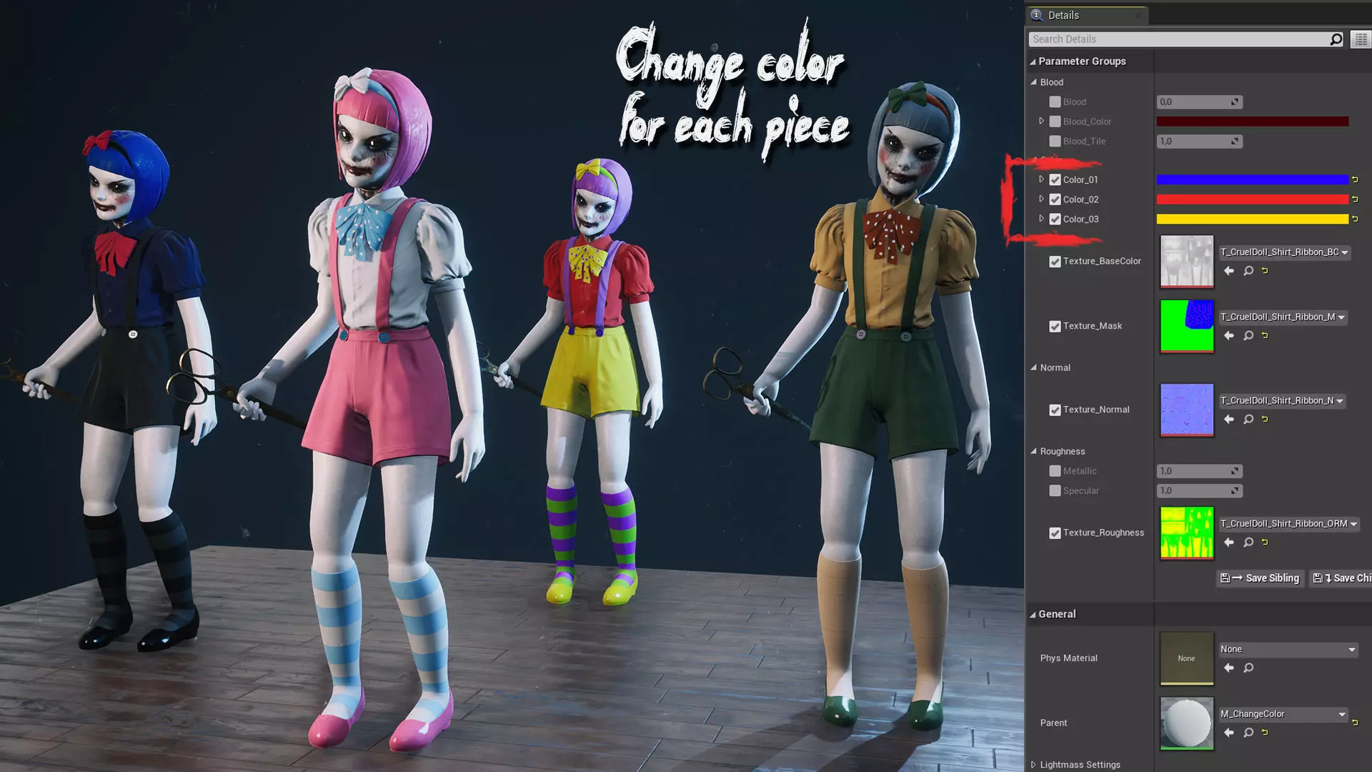Screen dimensions: 1372x772
Task: Click the Save Sibling button
Action: [1261, 578]
